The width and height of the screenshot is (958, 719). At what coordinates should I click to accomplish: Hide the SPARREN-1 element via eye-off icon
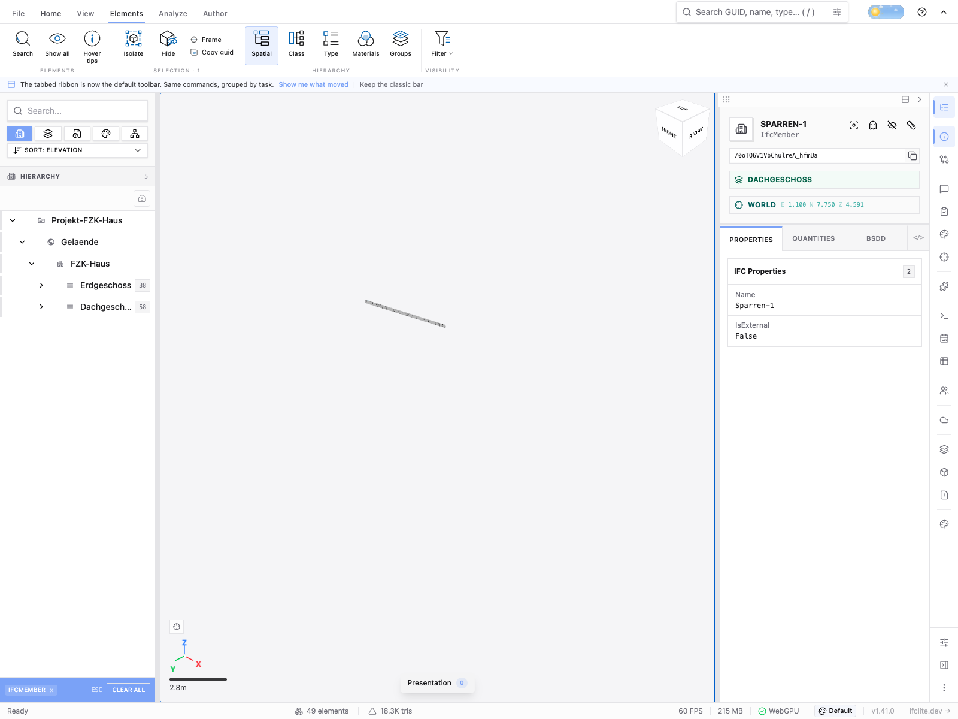click(x=892, y=125)
